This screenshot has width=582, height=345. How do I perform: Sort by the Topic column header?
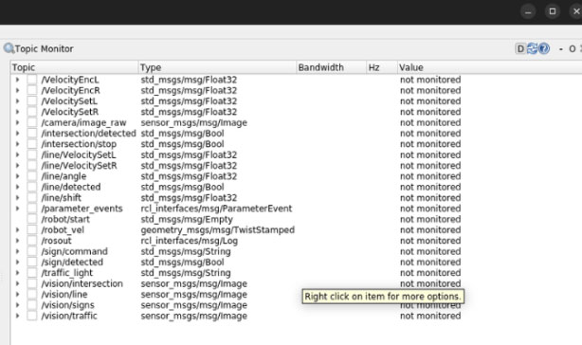coord(74,67)
